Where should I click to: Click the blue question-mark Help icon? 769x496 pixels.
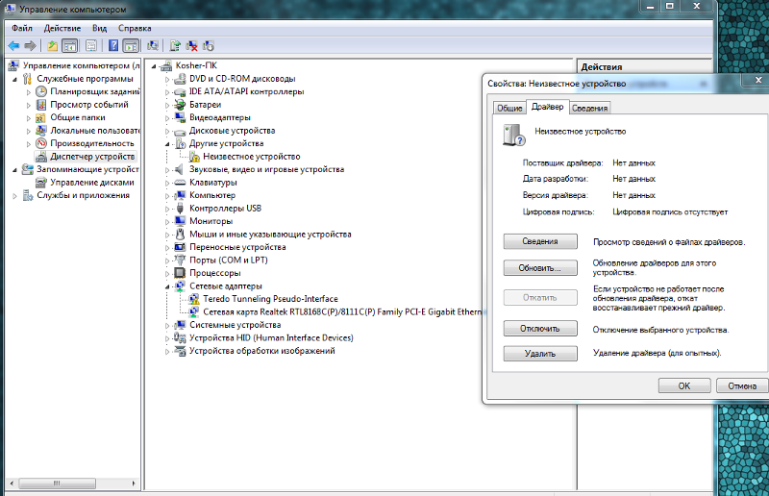113,46
